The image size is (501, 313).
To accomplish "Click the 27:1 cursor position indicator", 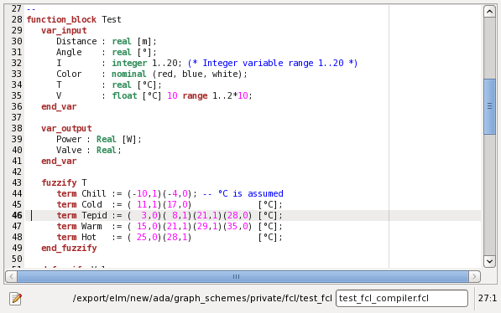I will pos(488,298).
